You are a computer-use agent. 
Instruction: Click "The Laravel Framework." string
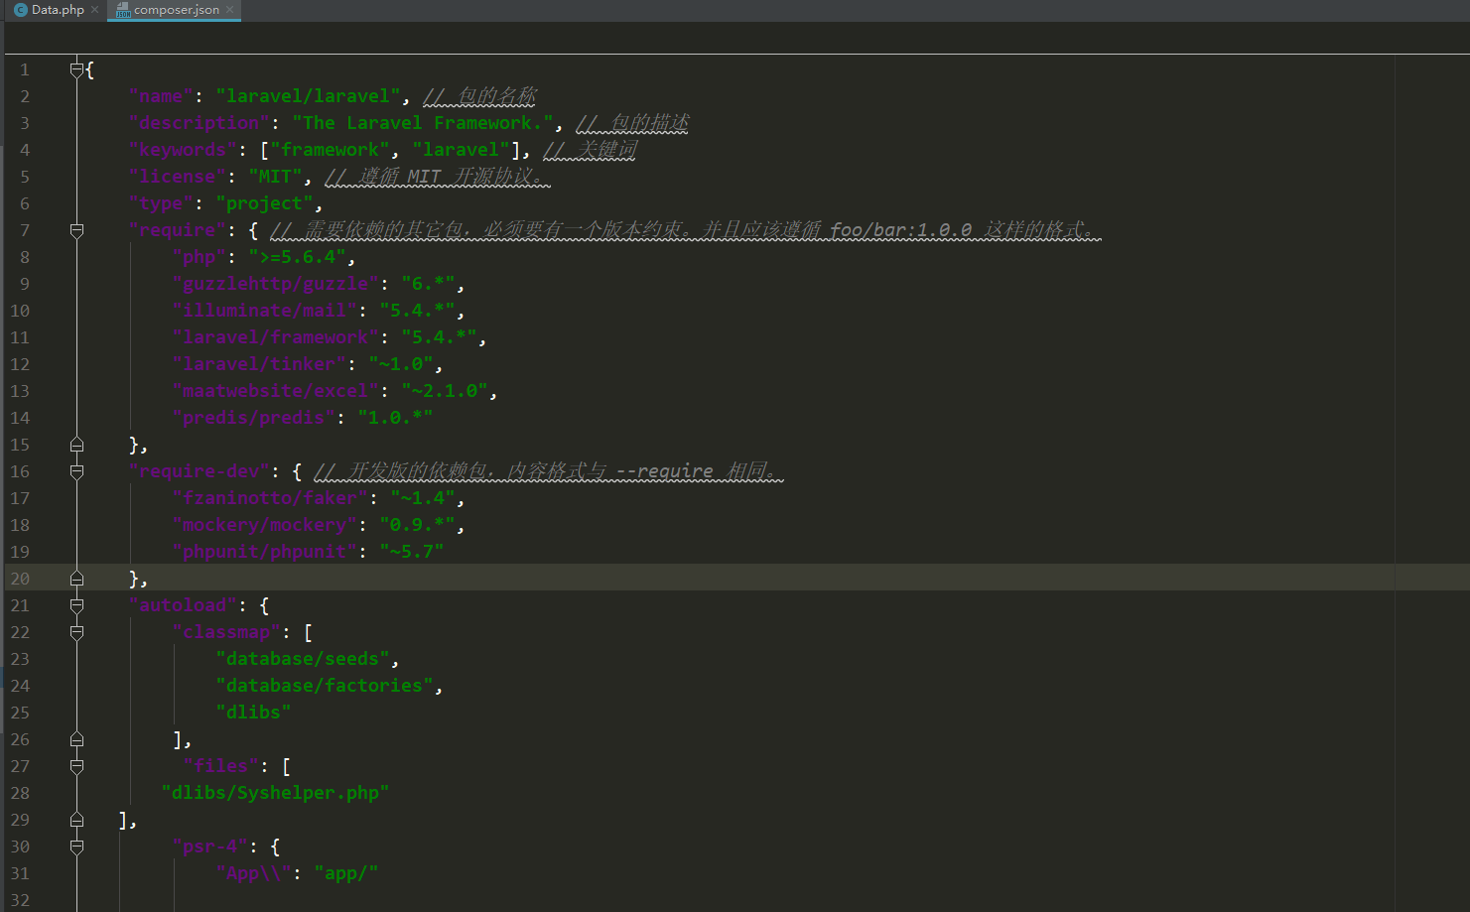(x=423, y=123)
